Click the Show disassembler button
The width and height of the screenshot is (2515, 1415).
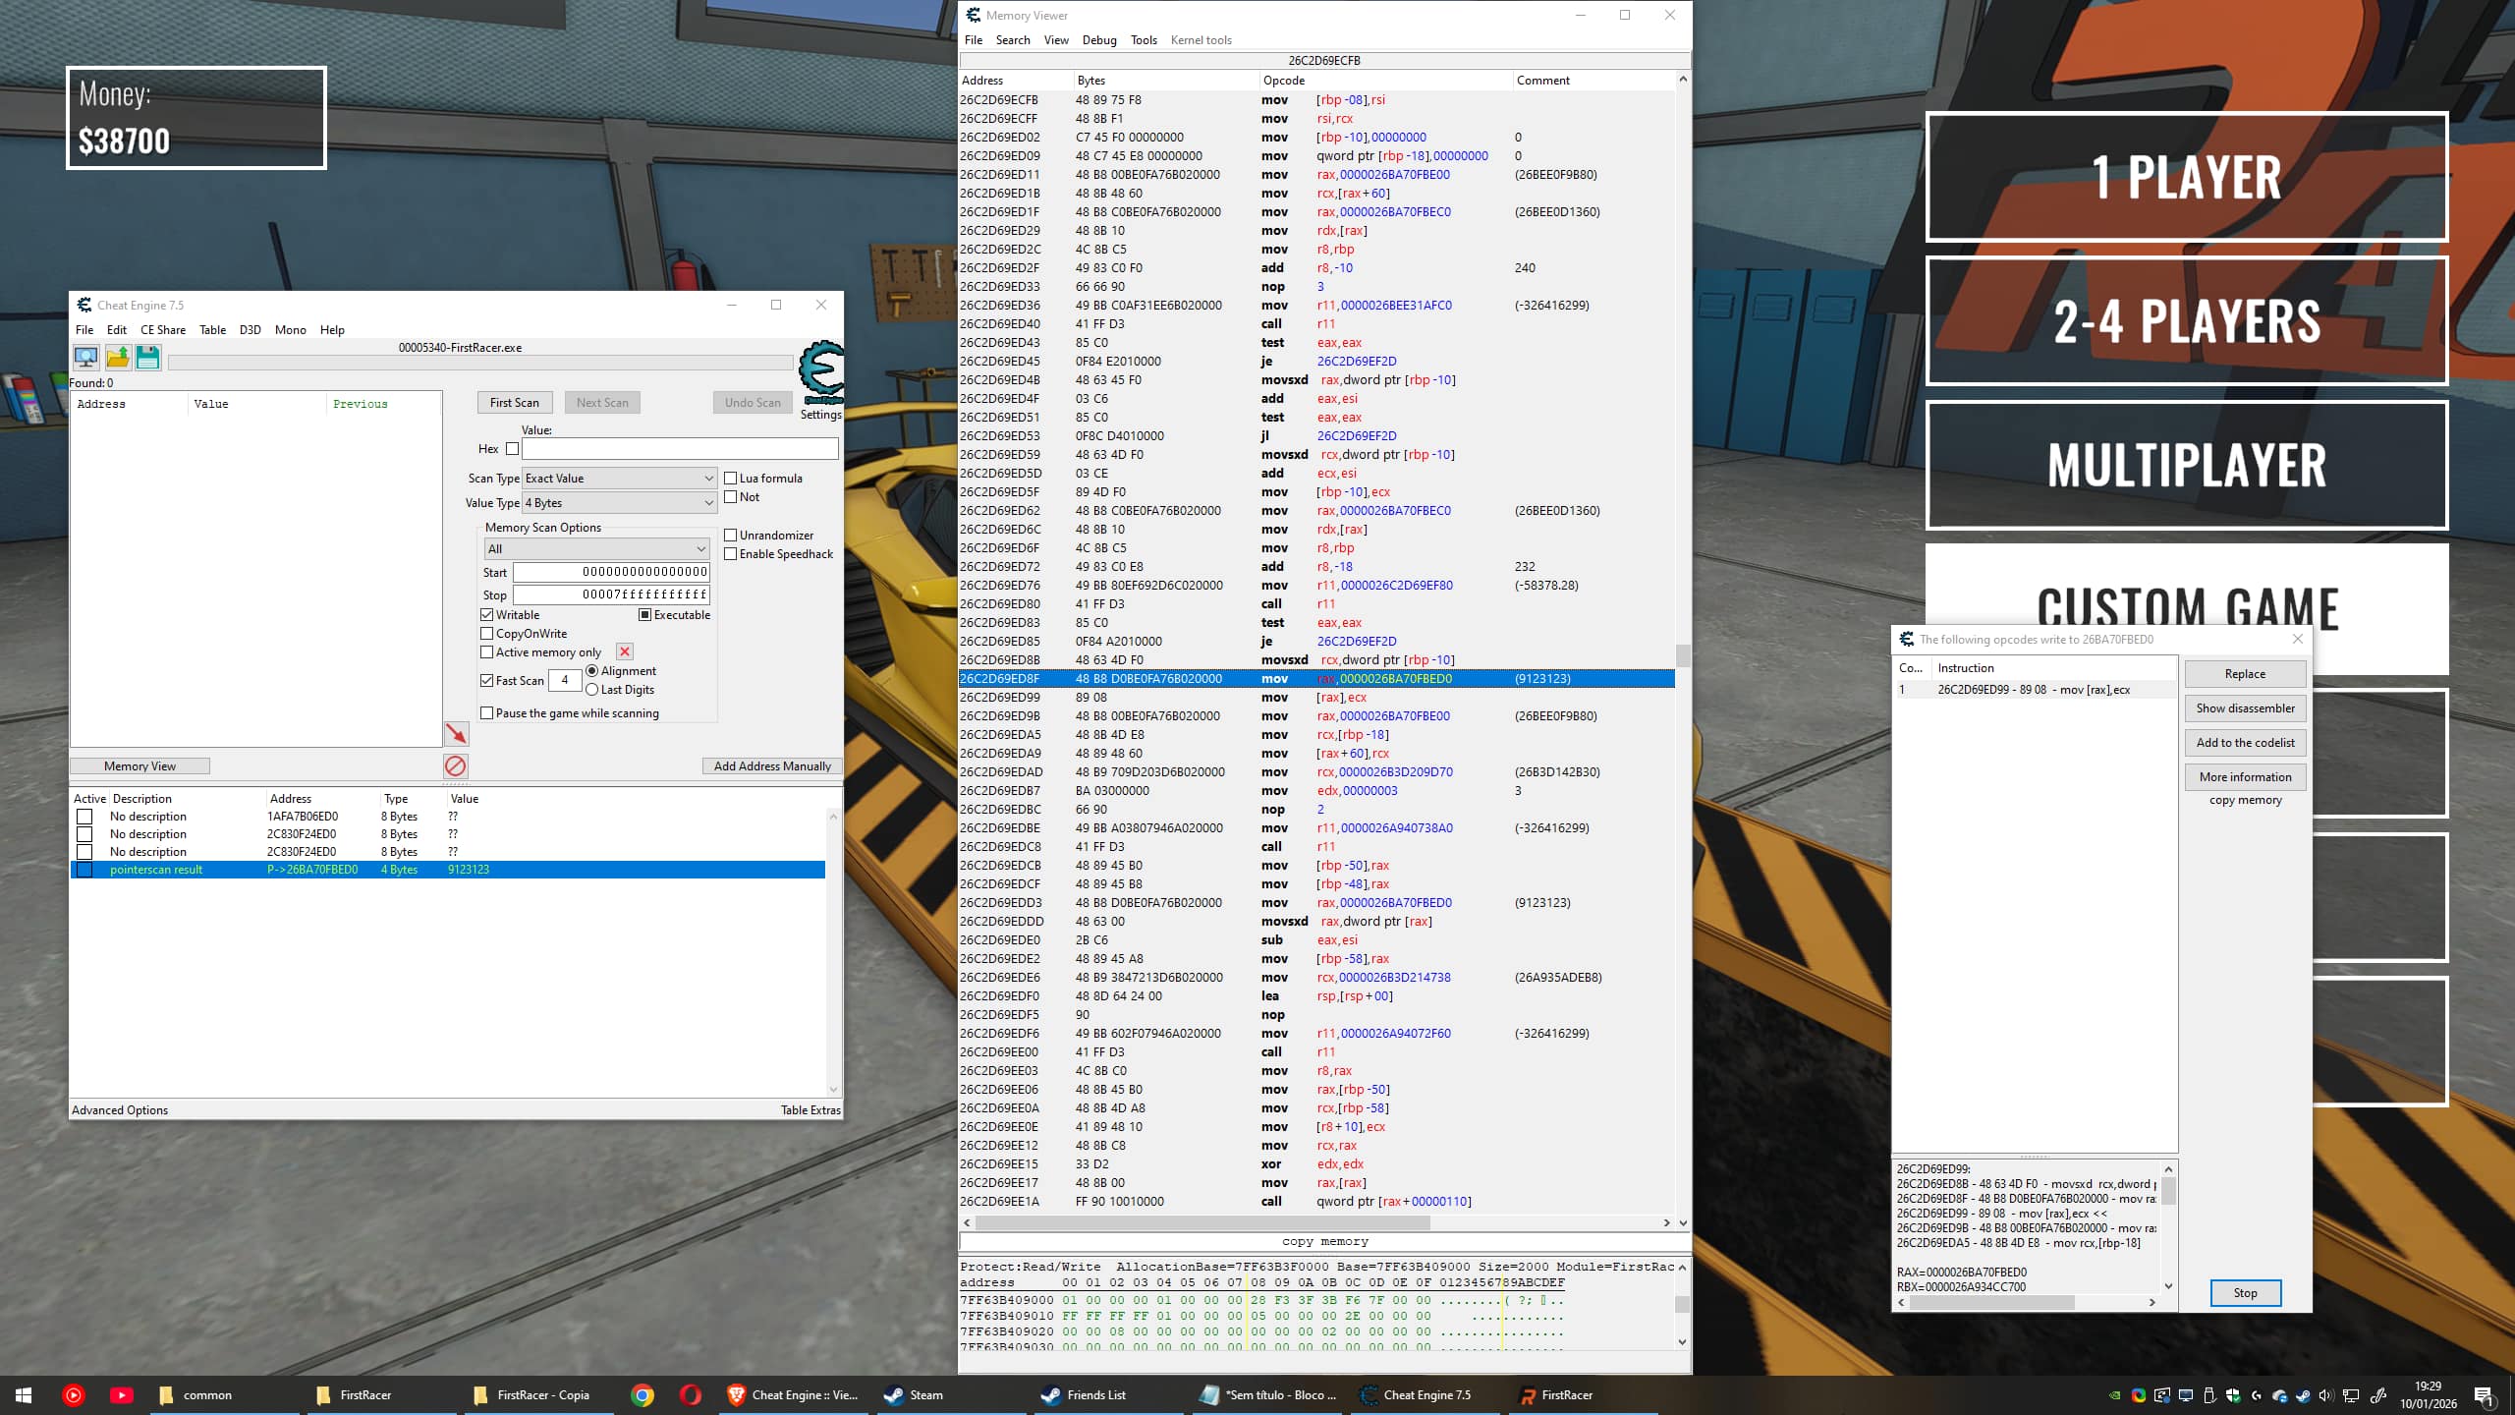point(2245,708)
